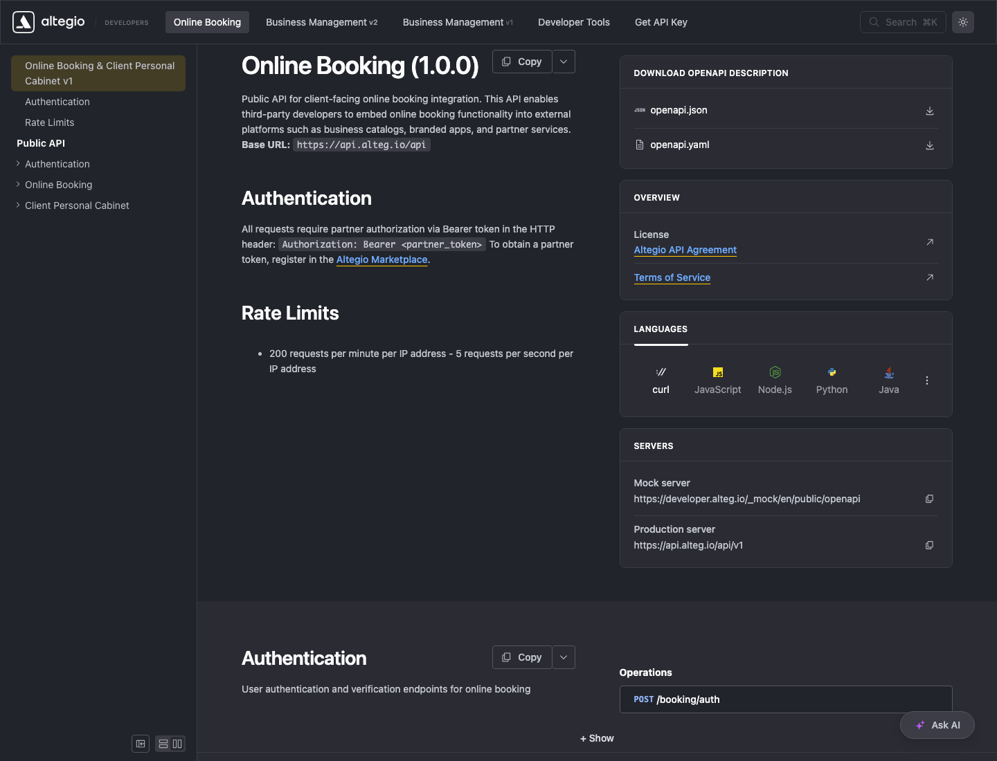Switch to stacked layout view
Screen dimensions: 997x761
pos(163,744)
